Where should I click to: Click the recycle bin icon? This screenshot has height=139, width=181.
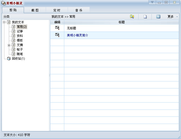click(9, 59)
